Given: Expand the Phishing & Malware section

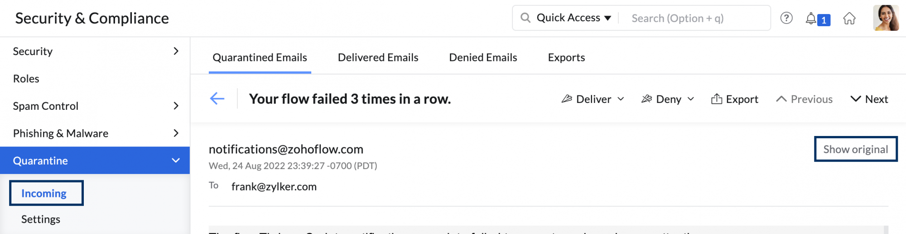Looking at the screenshot, I should pyautogui.click(x=95, y=133).
